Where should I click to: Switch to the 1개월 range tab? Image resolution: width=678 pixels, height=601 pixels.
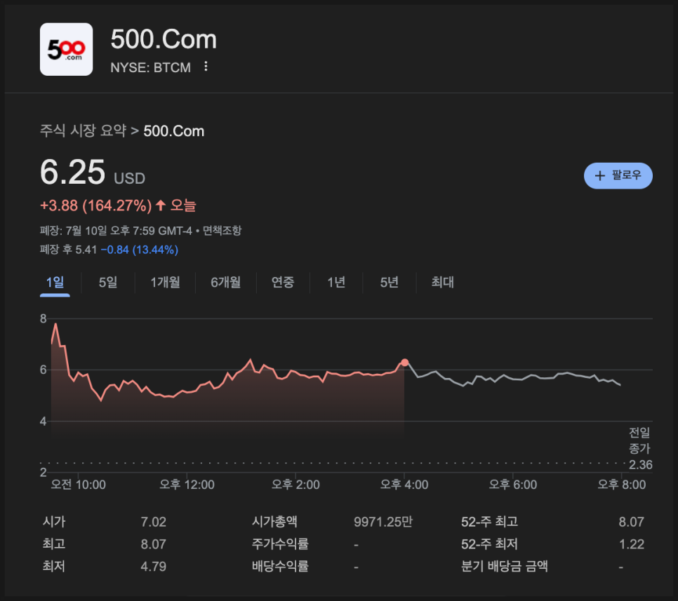pos(165,282)
